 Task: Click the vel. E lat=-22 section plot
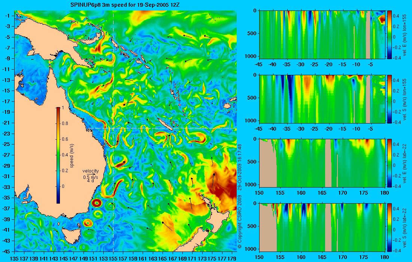click(x=322, y=163)
